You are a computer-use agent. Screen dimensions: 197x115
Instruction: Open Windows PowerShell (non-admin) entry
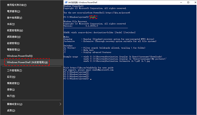coord(20,56)
